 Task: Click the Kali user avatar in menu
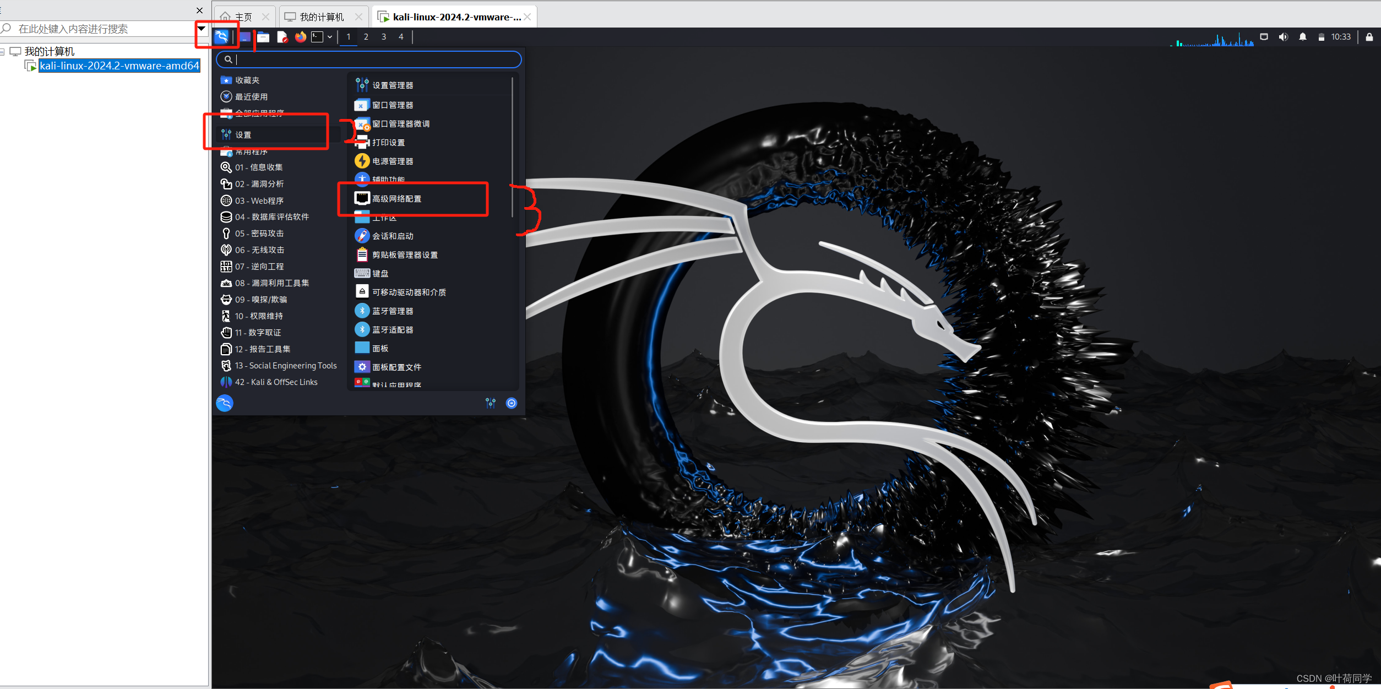(225, 403)
